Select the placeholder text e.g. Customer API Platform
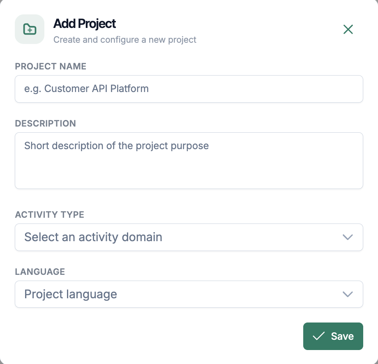 click(86, 89)
